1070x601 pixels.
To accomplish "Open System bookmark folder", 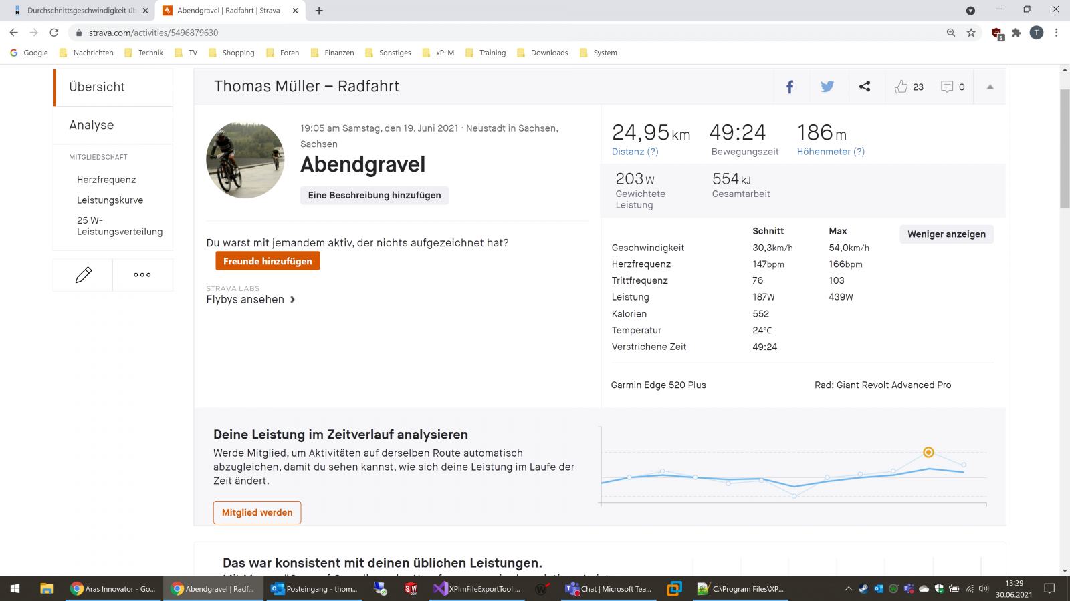I will [x=598, y=53].
